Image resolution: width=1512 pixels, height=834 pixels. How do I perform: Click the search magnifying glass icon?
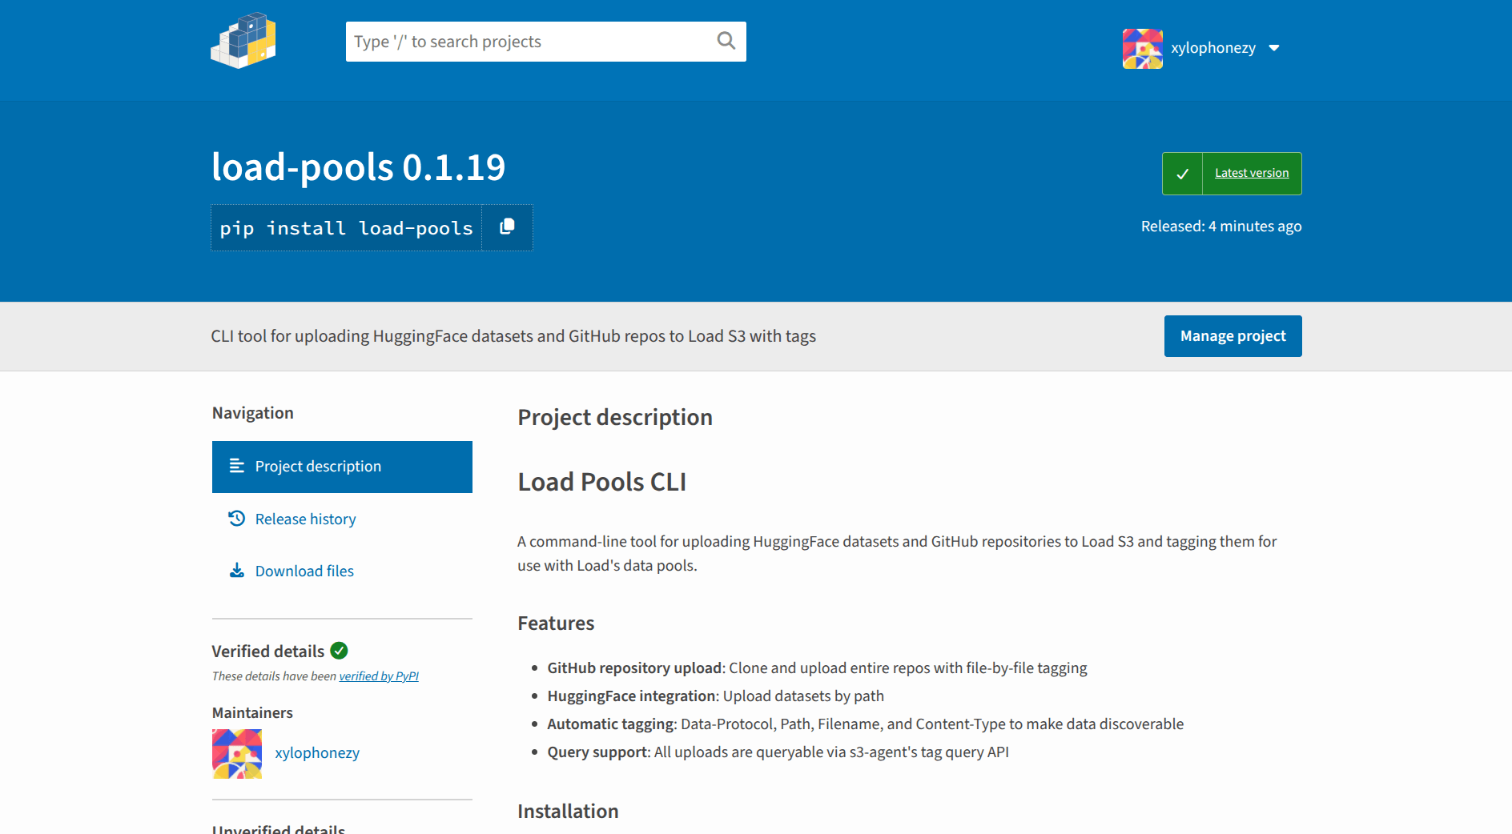point(726,41)
